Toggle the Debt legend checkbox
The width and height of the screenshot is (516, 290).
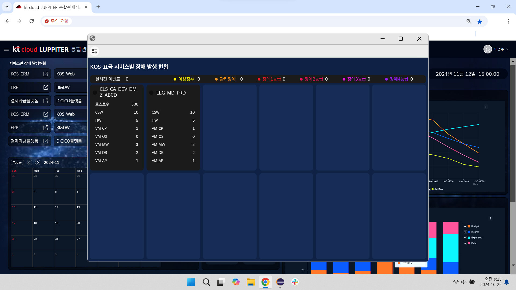pos(465,243)
